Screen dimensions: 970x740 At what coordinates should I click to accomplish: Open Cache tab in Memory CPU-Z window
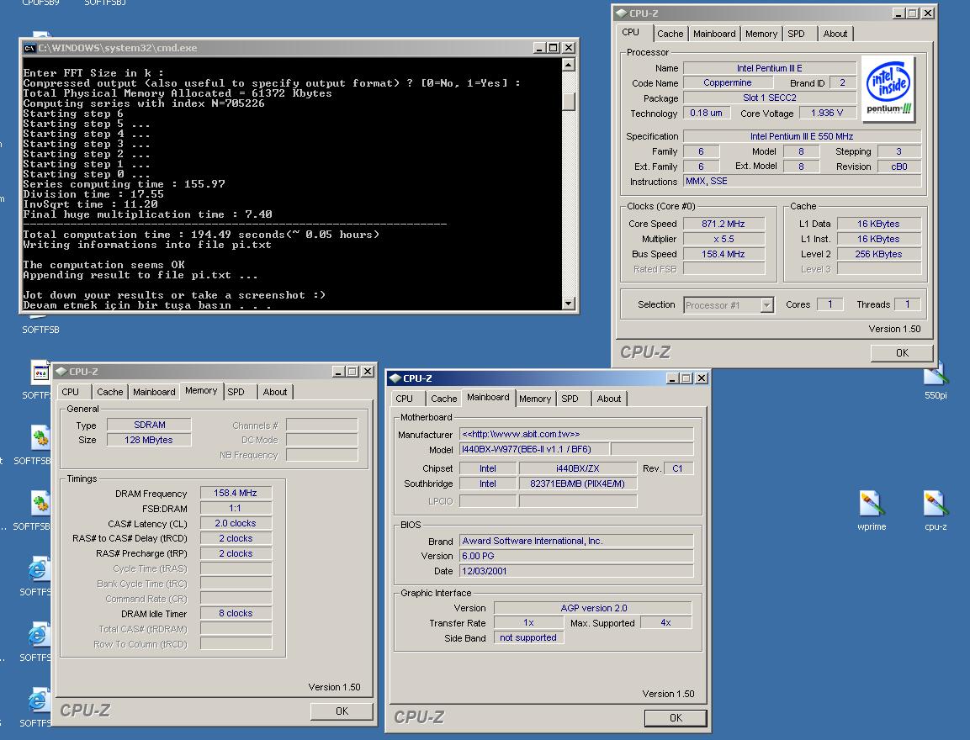[109, 392]
